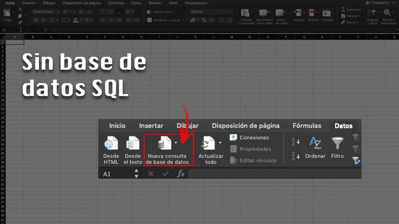399x224 pixels.
Task: Click Insertar cells button in dimmed ribbon
Action: pos(299,15)
